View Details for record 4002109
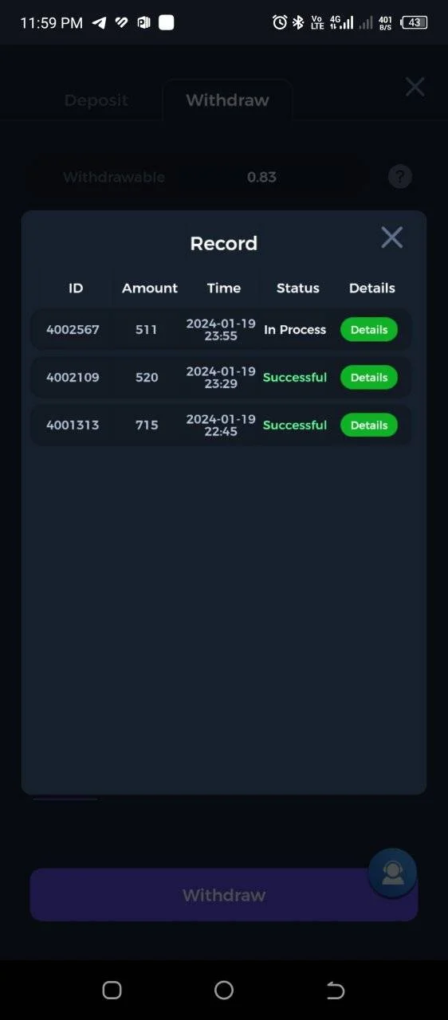 tap(369, 377)
